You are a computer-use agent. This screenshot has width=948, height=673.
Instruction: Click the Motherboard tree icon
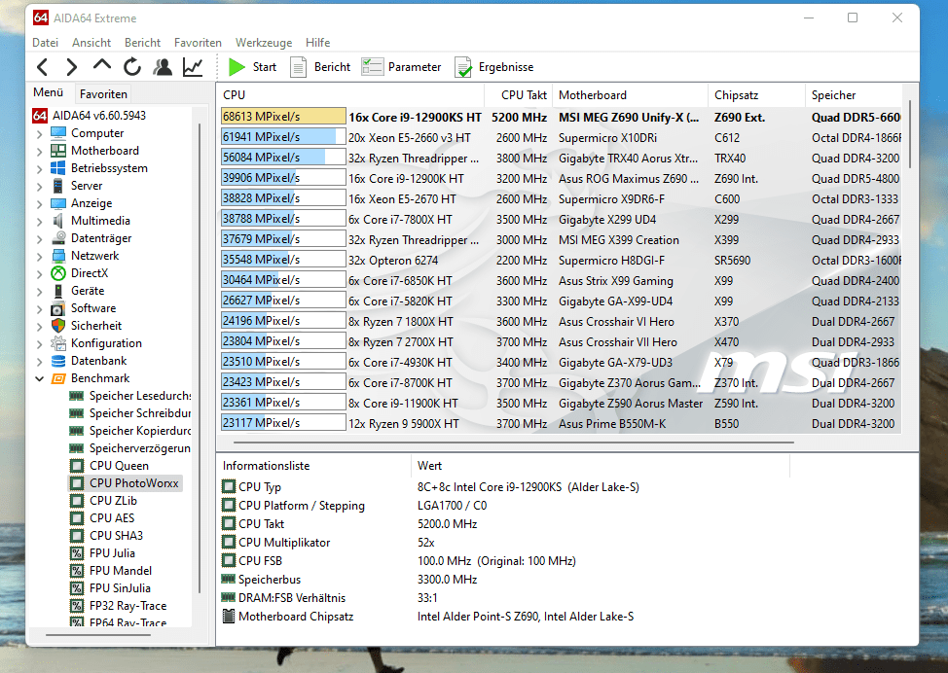click(x=58, y=151)
